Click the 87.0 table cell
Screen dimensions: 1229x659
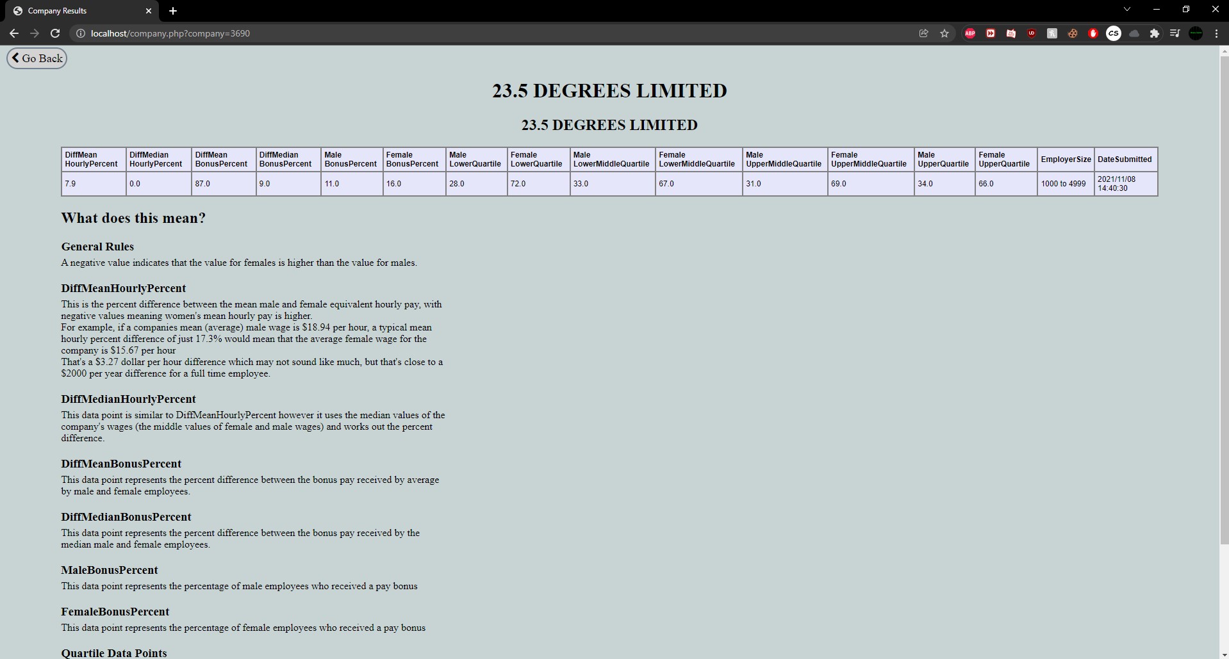(224, 184)
